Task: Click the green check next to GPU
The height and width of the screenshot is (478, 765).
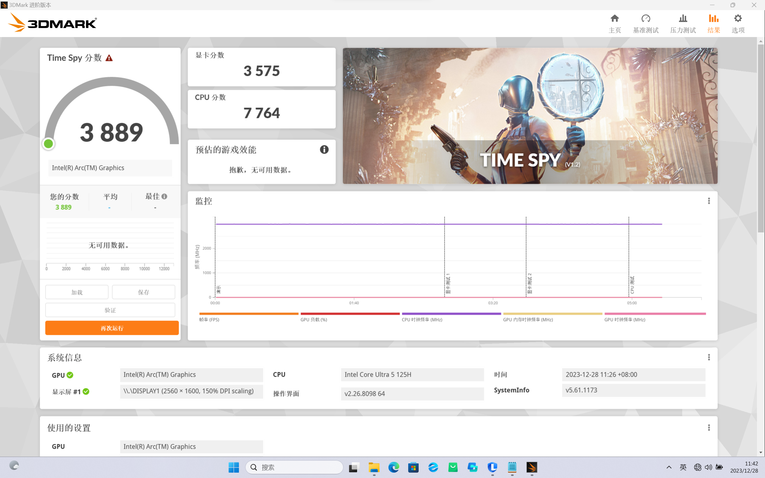Action: click(x=70, y=375)
